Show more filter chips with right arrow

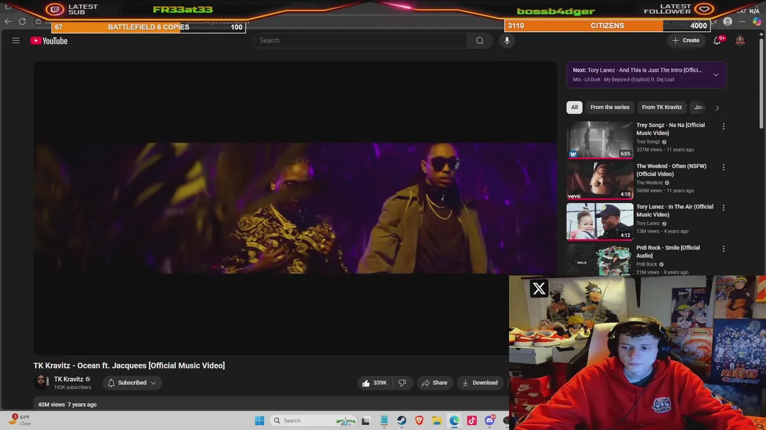[717, 108]
